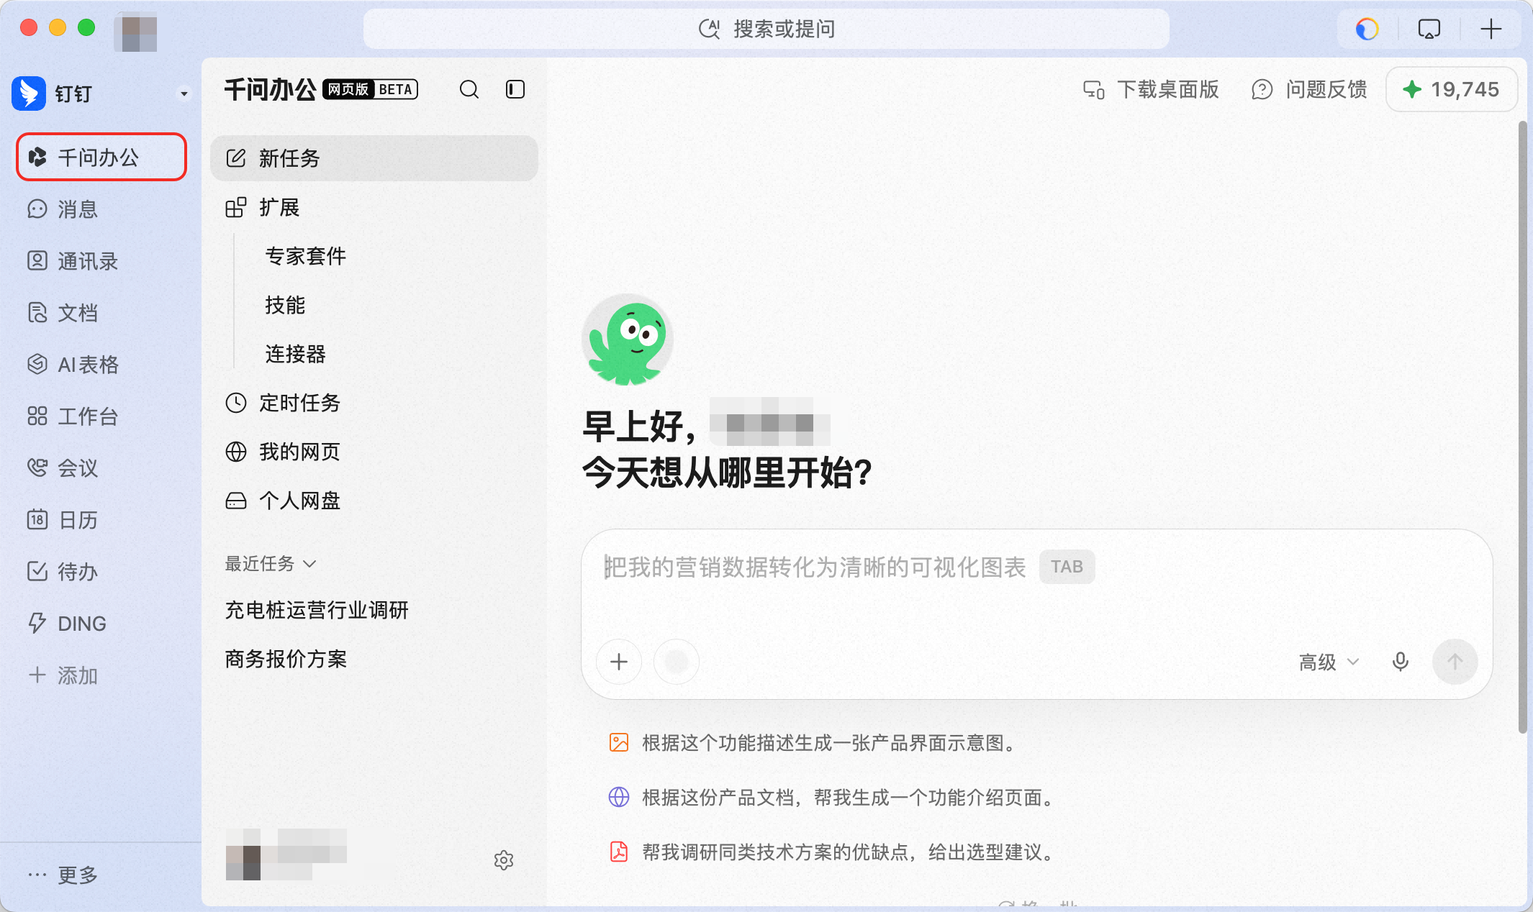Click the user avatar next to window controls
The image size is (1533, 912).
coord(135,32)
